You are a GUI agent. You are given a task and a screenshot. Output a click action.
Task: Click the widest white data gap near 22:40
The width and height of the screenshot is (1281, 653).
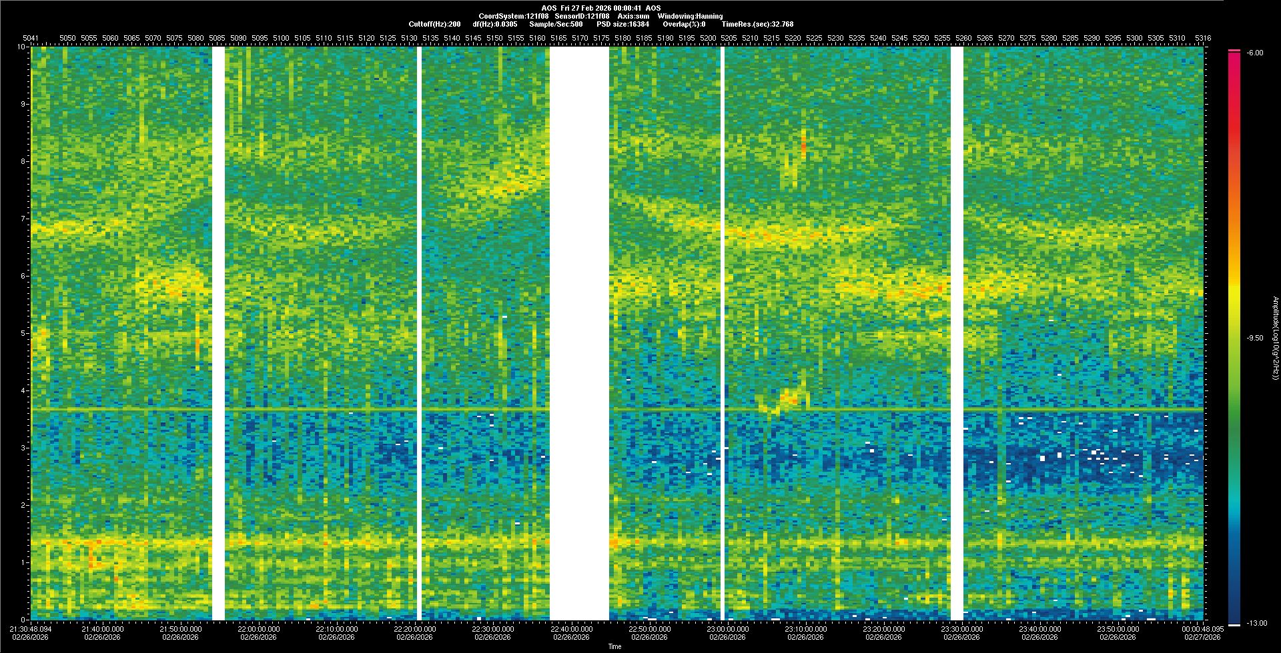tap(579, 333)
